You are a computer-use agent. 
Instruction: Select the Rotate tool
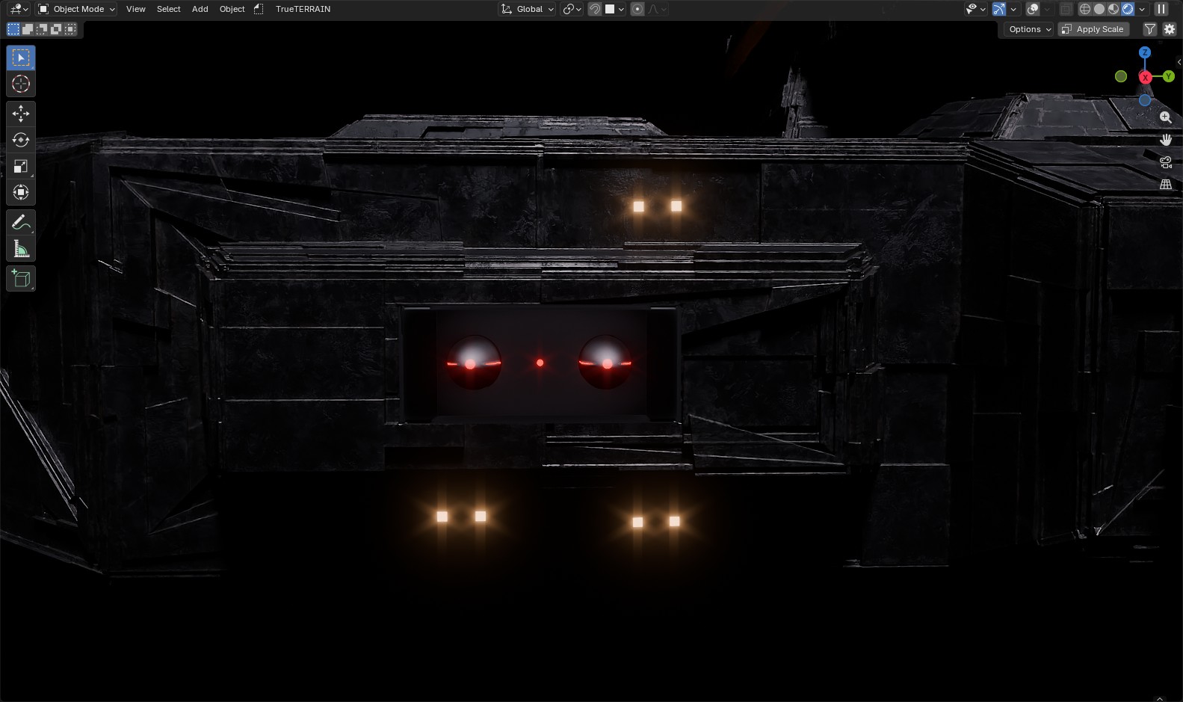click(x=21, y=140)
